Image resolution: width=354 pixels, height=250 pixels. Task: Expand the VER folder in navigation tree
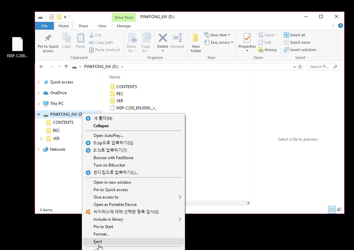pos(41,139)
